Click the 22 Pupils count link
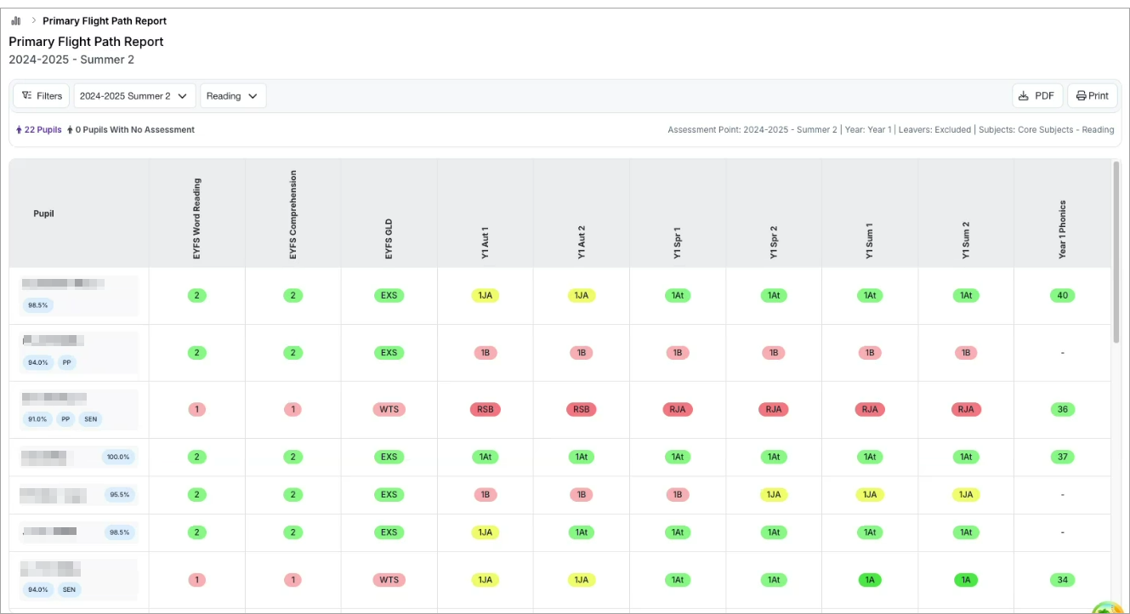 pyautogui.click(x=39, y=130)
